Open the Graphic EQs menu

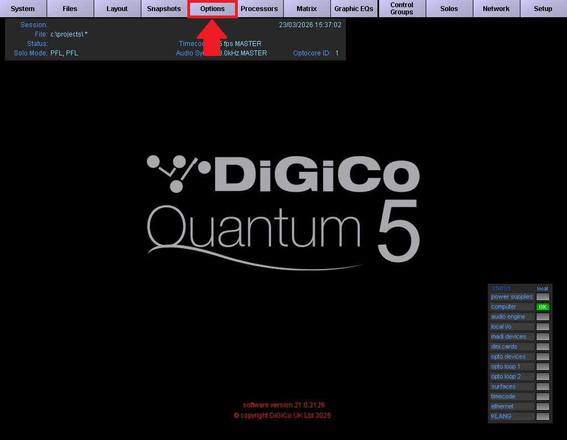click(354, 9)
